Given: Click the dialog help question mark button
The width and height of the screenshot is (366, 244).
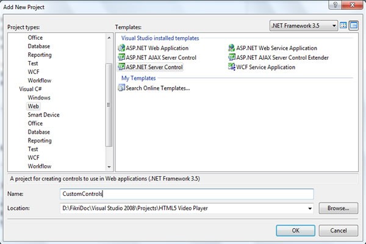Looking at the screenshot, I should [x=335, y=5].
